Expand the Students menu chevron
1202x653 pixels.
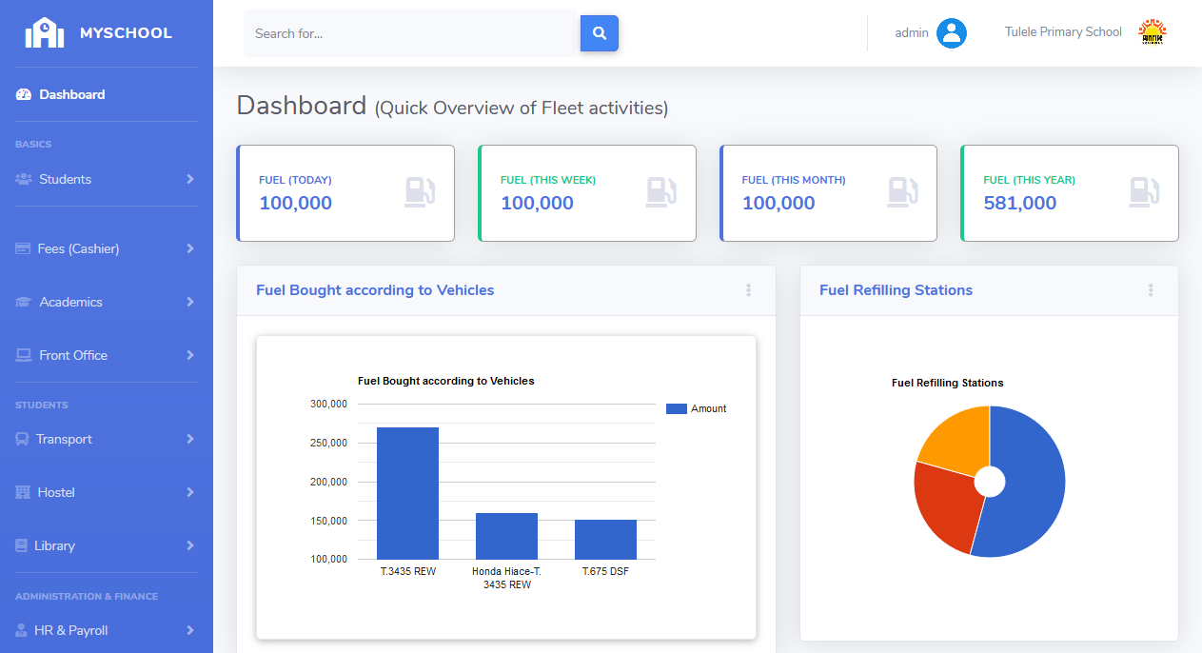pyautogui.click(x=190, y=179)
